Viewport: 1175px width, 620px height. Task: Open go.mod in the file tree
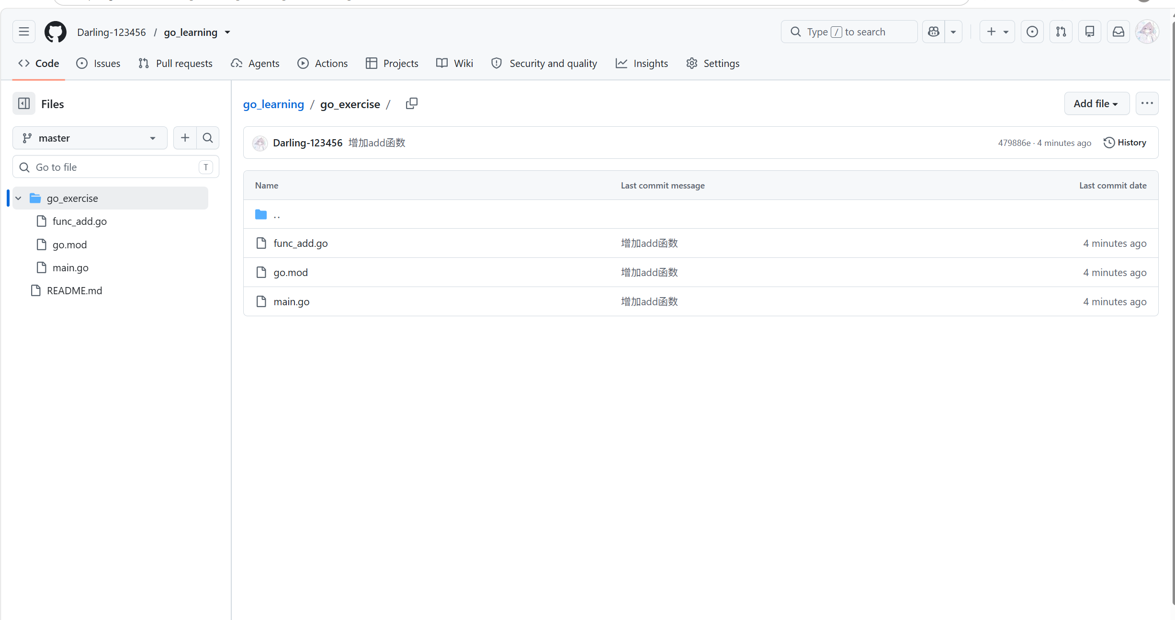click(x=69, y=244)
